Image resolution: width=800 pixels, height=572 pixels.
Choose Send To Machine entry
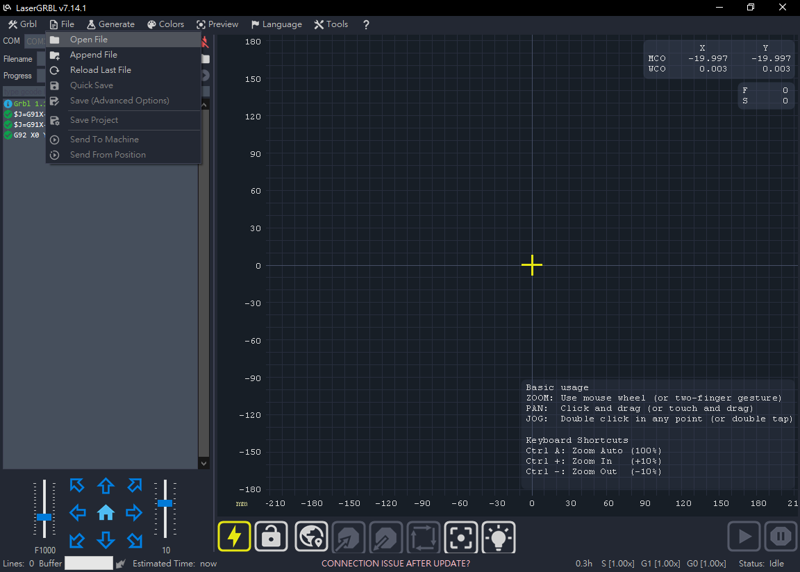pos(124,139)
